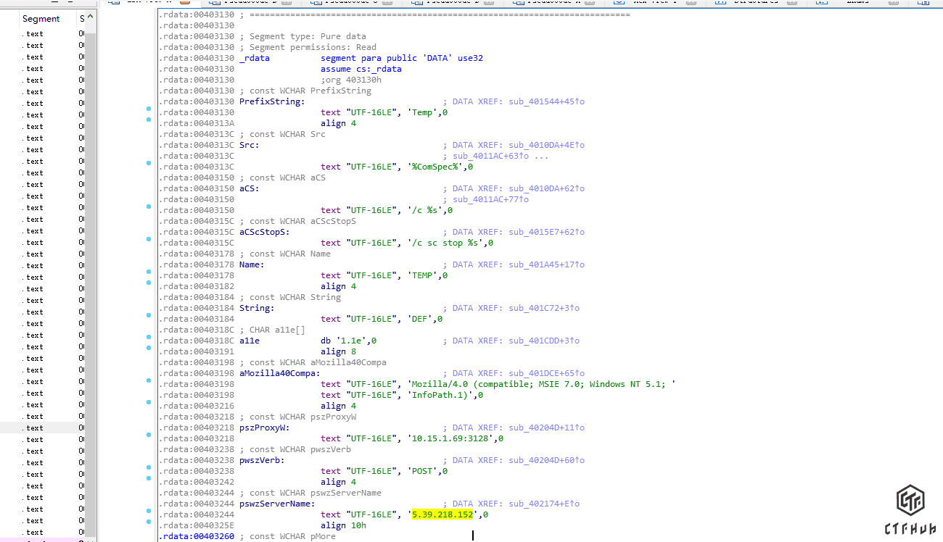
Task: Click breakpoint dot beside the 'DEF' string line
Action: (x=149, y=316)
